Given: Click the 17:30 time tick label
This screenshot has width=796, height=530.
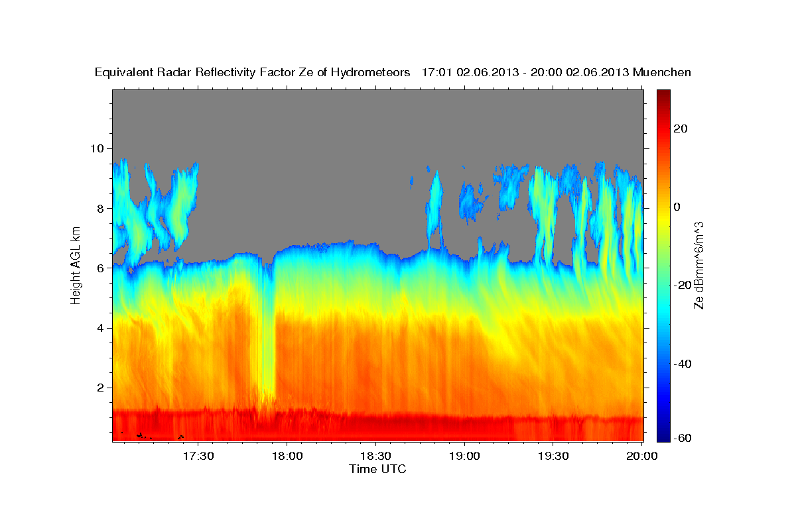Looking at the screenshot, I should 198,456.
